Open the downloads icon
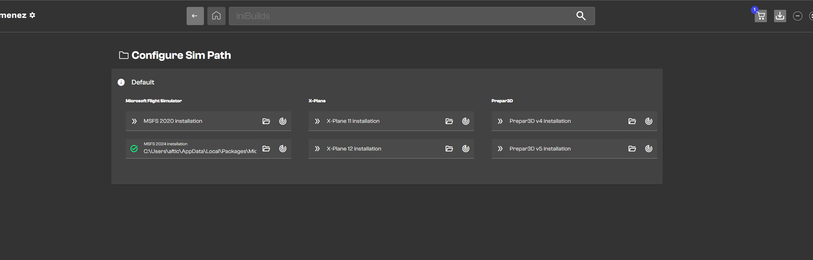The image size is (813, 260). (x=780, y=16)
